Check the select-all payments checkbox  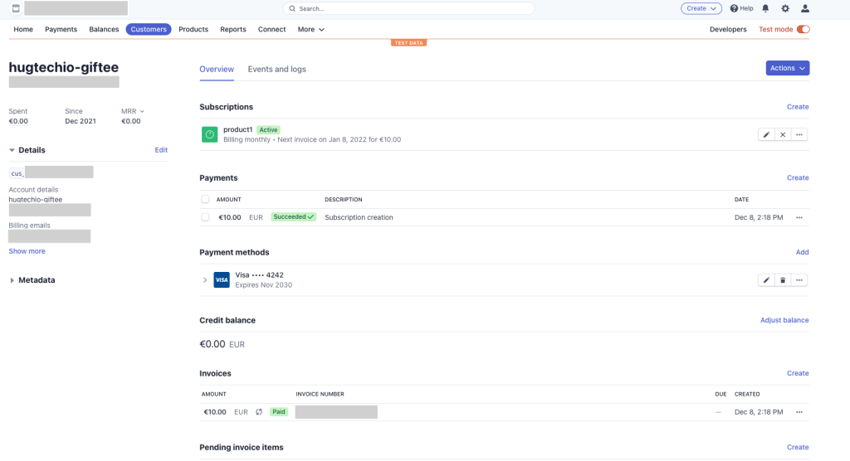pos(205,199)
